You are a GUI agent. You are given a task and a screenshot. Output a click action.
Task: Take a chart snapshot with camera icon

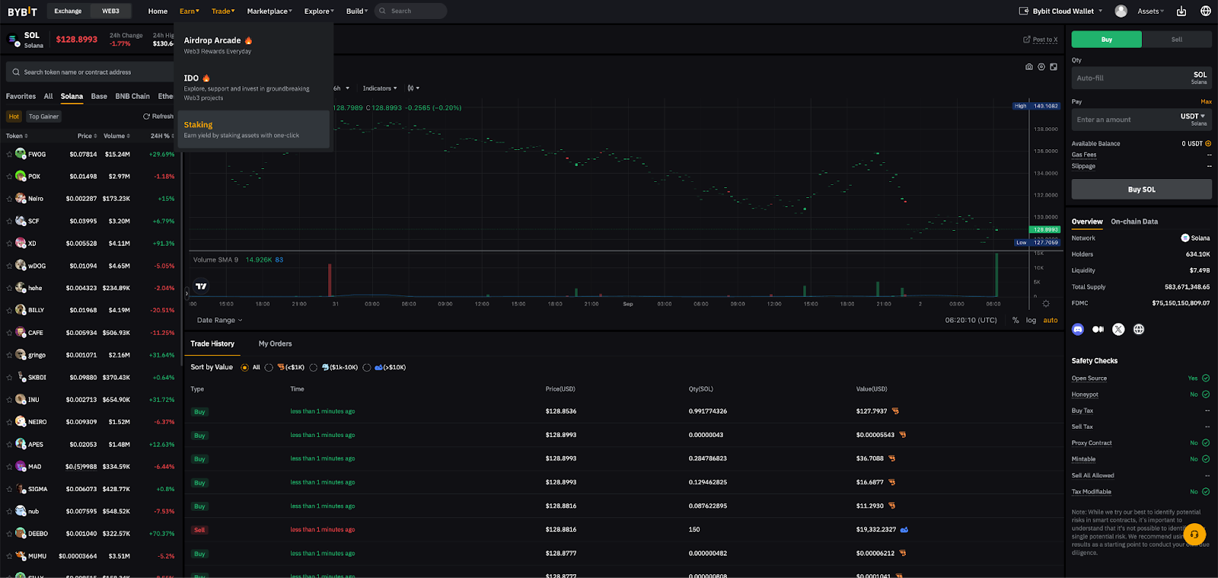pyautogui.click(x=1029, y=67)
